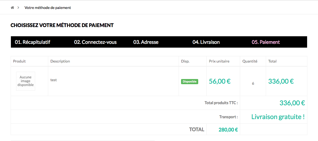The image size is (318, 141).
Task: Open step 03. Adresse
Action: tap(146, 42)
